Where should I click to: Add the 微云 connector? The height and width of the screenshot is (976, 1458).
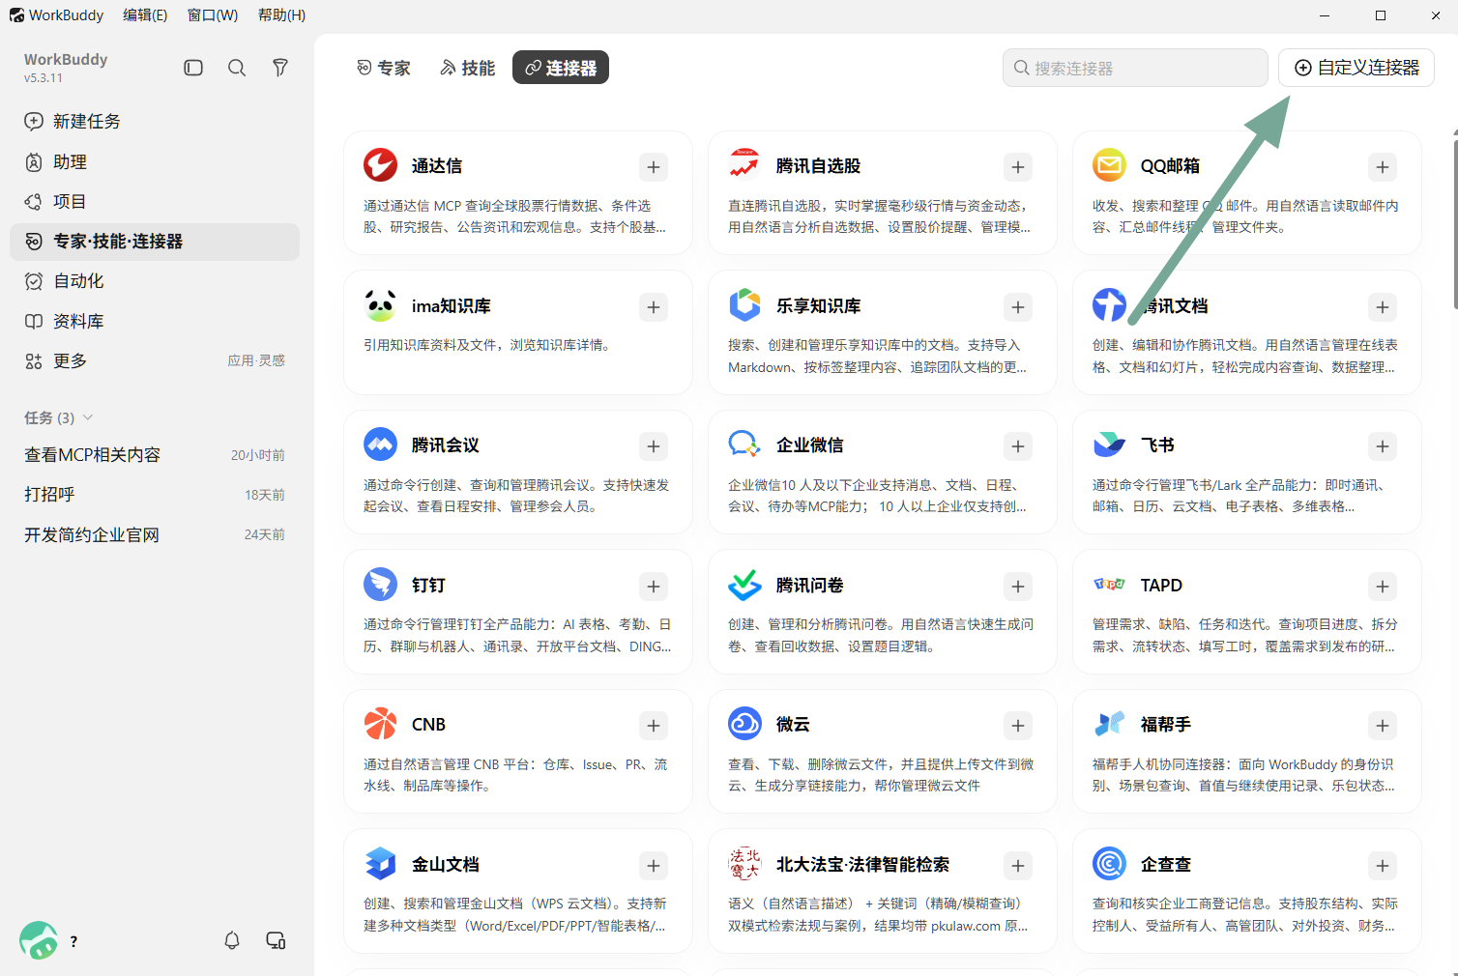[x=1018, y=726]
